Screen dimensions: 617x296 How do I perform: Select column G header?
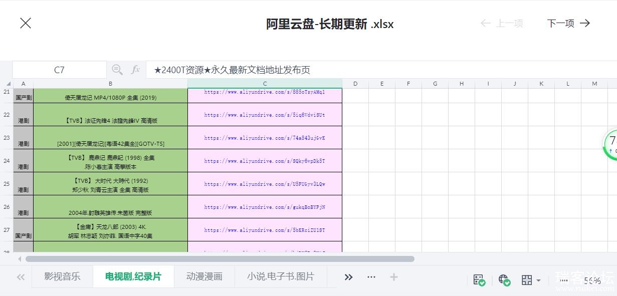[435, 84]
